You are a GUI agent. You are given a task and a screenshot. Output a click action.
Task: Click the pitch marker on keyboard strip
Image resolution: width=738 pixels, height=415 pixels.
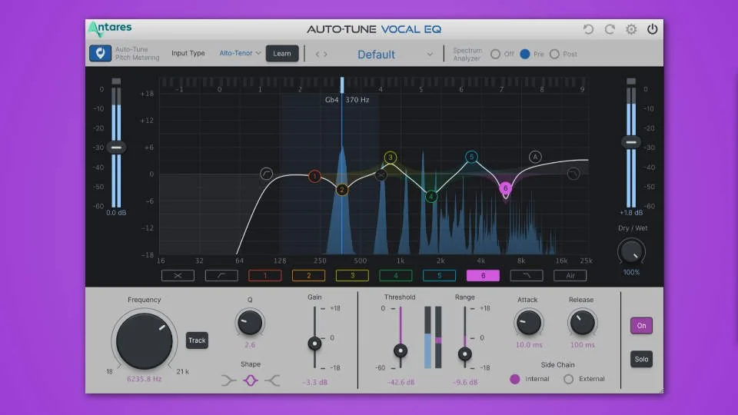pyautogui.click(x=342, y=85)
